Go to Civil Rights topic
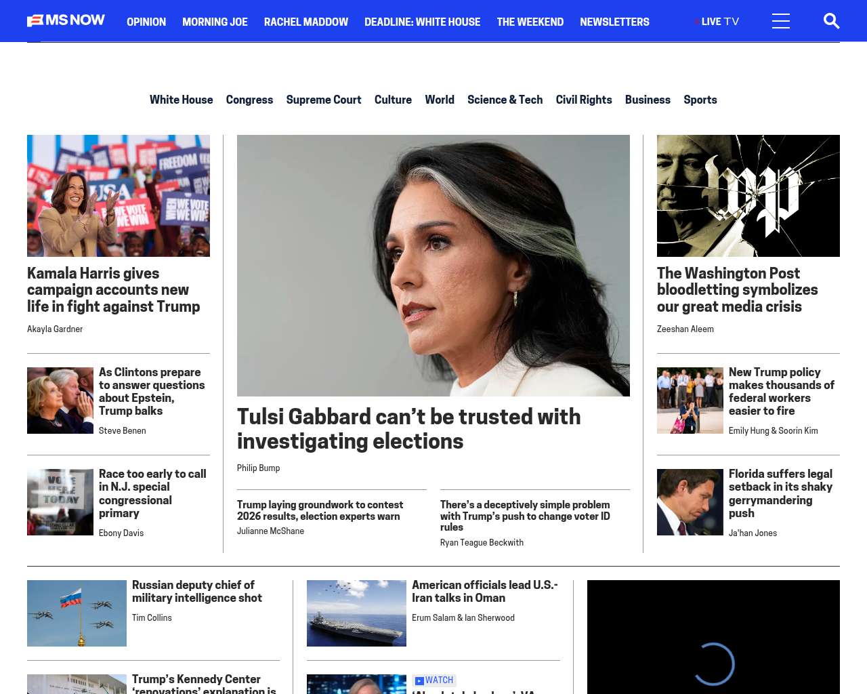The image size is (867, 694). 584,100
